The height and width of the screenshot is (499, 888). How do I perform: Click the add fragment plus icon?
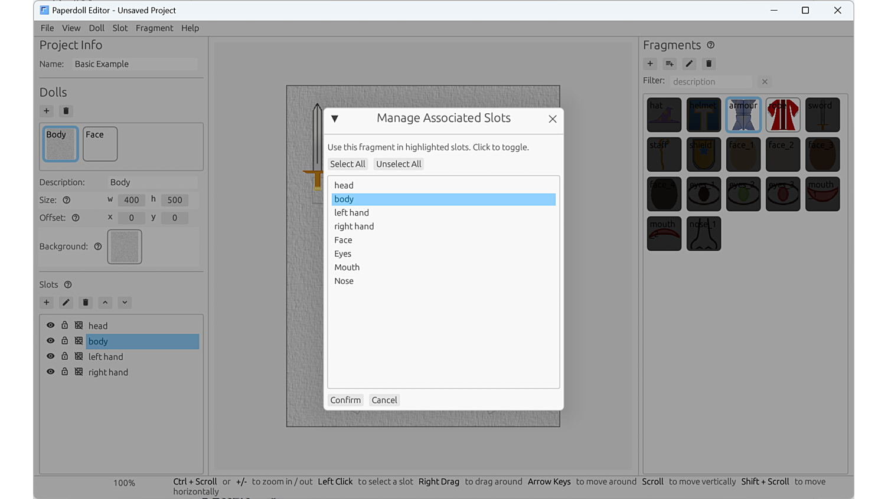pos(650,64)
